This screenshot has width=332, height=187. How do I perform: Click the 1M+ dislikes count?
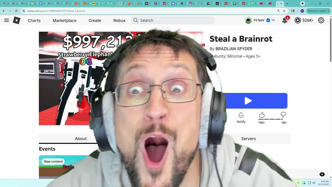pyautogui.click(x=284, y=123)
